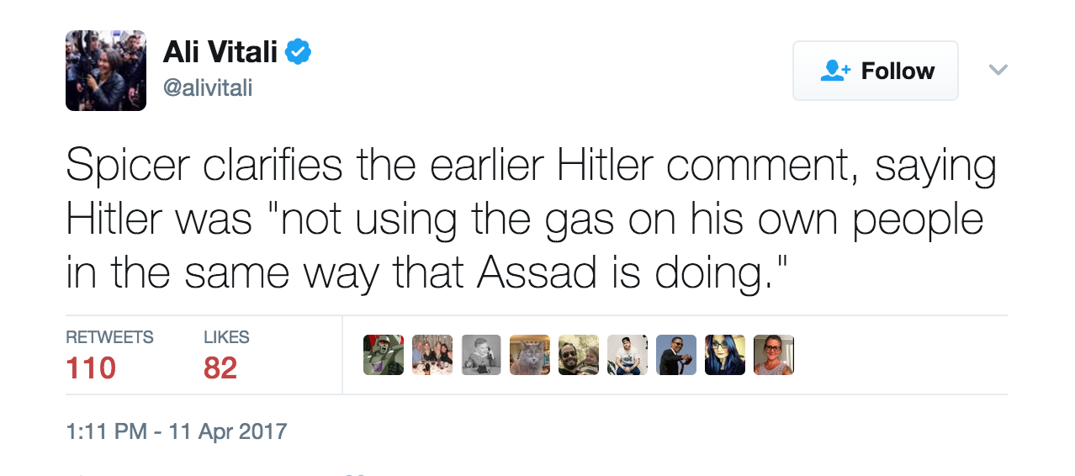Image resolution: width=1075 pixels, height=476 pixels.
Task: View the 82 likes list
Action: [x=220, y=368]
